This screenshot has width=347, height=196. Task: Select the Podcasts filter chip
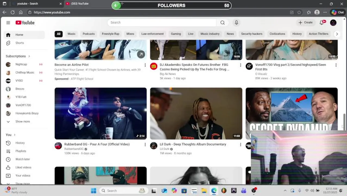(x=89, y=34)
